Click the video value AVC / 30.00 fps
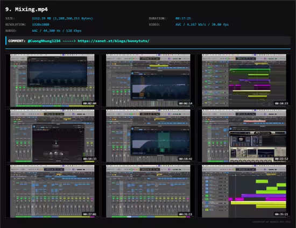The width and height of the screenshot is (296, 228). [202, 25]
